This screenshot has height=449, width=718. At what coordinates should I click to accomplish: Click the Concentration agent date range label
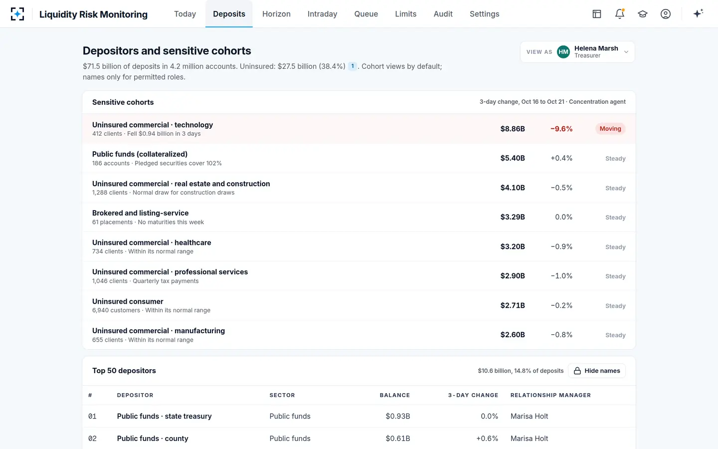(x=552, y=102)
